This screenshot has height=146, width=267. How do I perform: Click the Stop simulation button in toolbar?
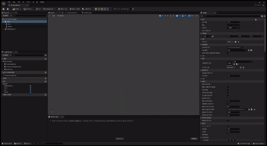(x=104, y=9)
